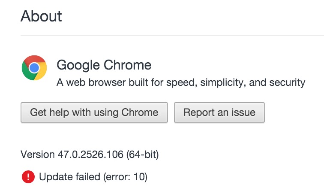Click the word 'Google' in product title
Image resolution: width=324 pixels, height=194 pixels.
78,65
